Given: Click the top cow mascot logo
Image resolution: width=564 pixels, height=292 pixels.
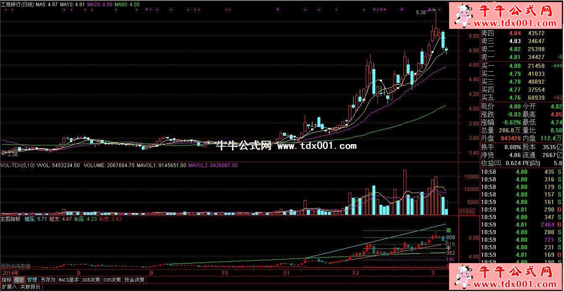Looking at the screenshot, I should [x=464, y=16].
